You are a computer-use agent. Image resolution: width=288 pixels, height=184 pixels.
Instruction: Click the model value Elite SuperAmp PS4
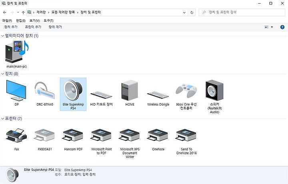click(x=78, y=170)
